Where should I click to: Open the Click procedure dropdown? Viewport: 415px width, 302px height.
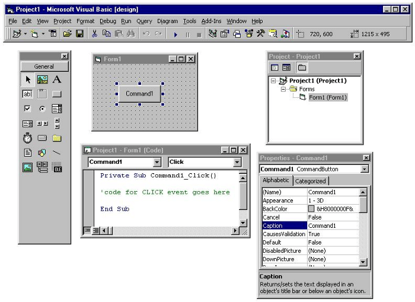point(237,162)
